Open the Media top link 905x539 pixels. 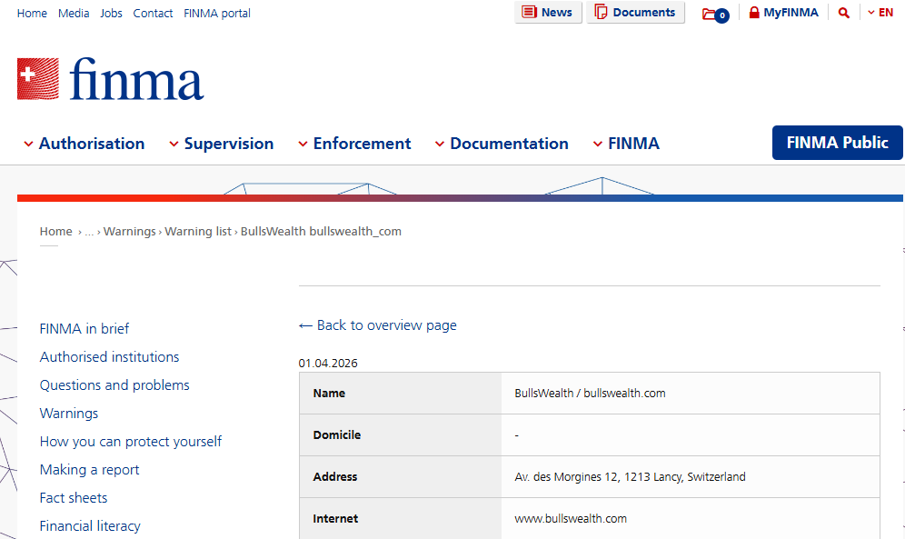(74, 14)
